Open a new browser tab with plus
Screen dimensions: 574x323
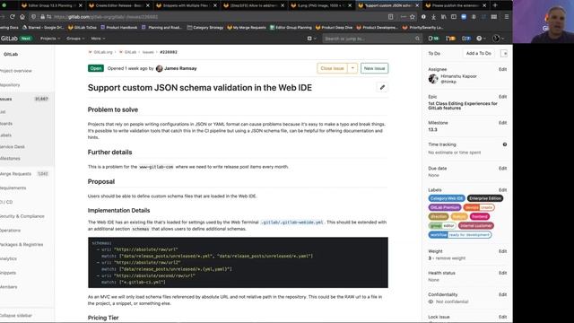coord(495,5)
